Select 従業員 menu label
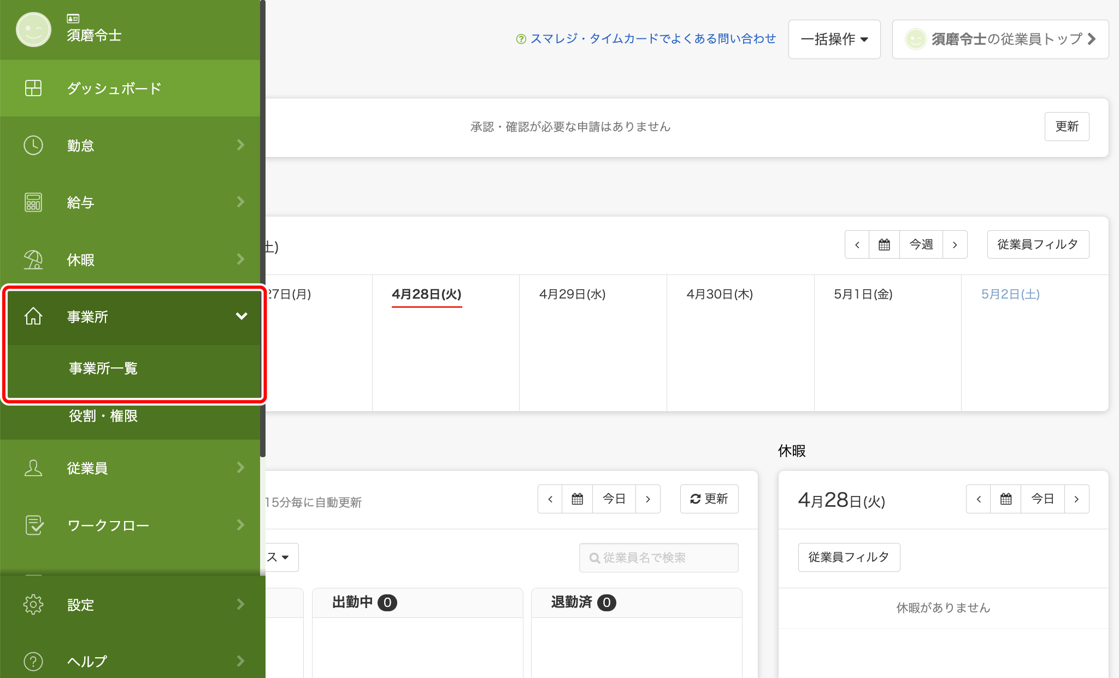Image resolution: width=1119 pixels, height=678 pixels. (x=87, y=468)
